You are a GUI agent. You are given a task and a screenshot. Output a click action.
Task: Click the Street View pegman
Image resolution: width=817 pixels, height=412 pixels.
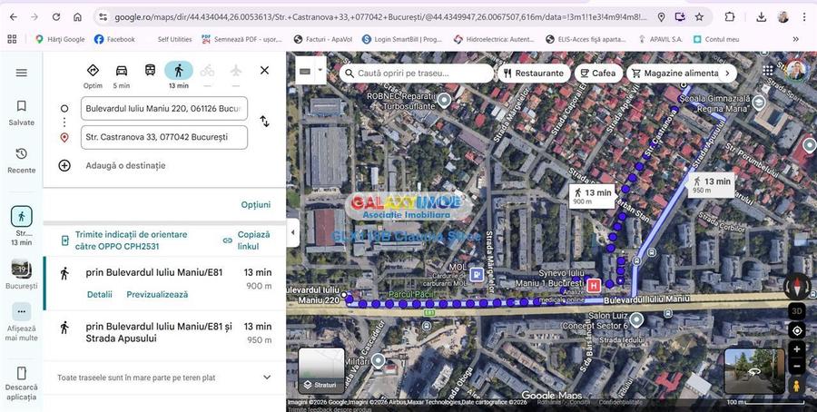(x=797, y=386)
